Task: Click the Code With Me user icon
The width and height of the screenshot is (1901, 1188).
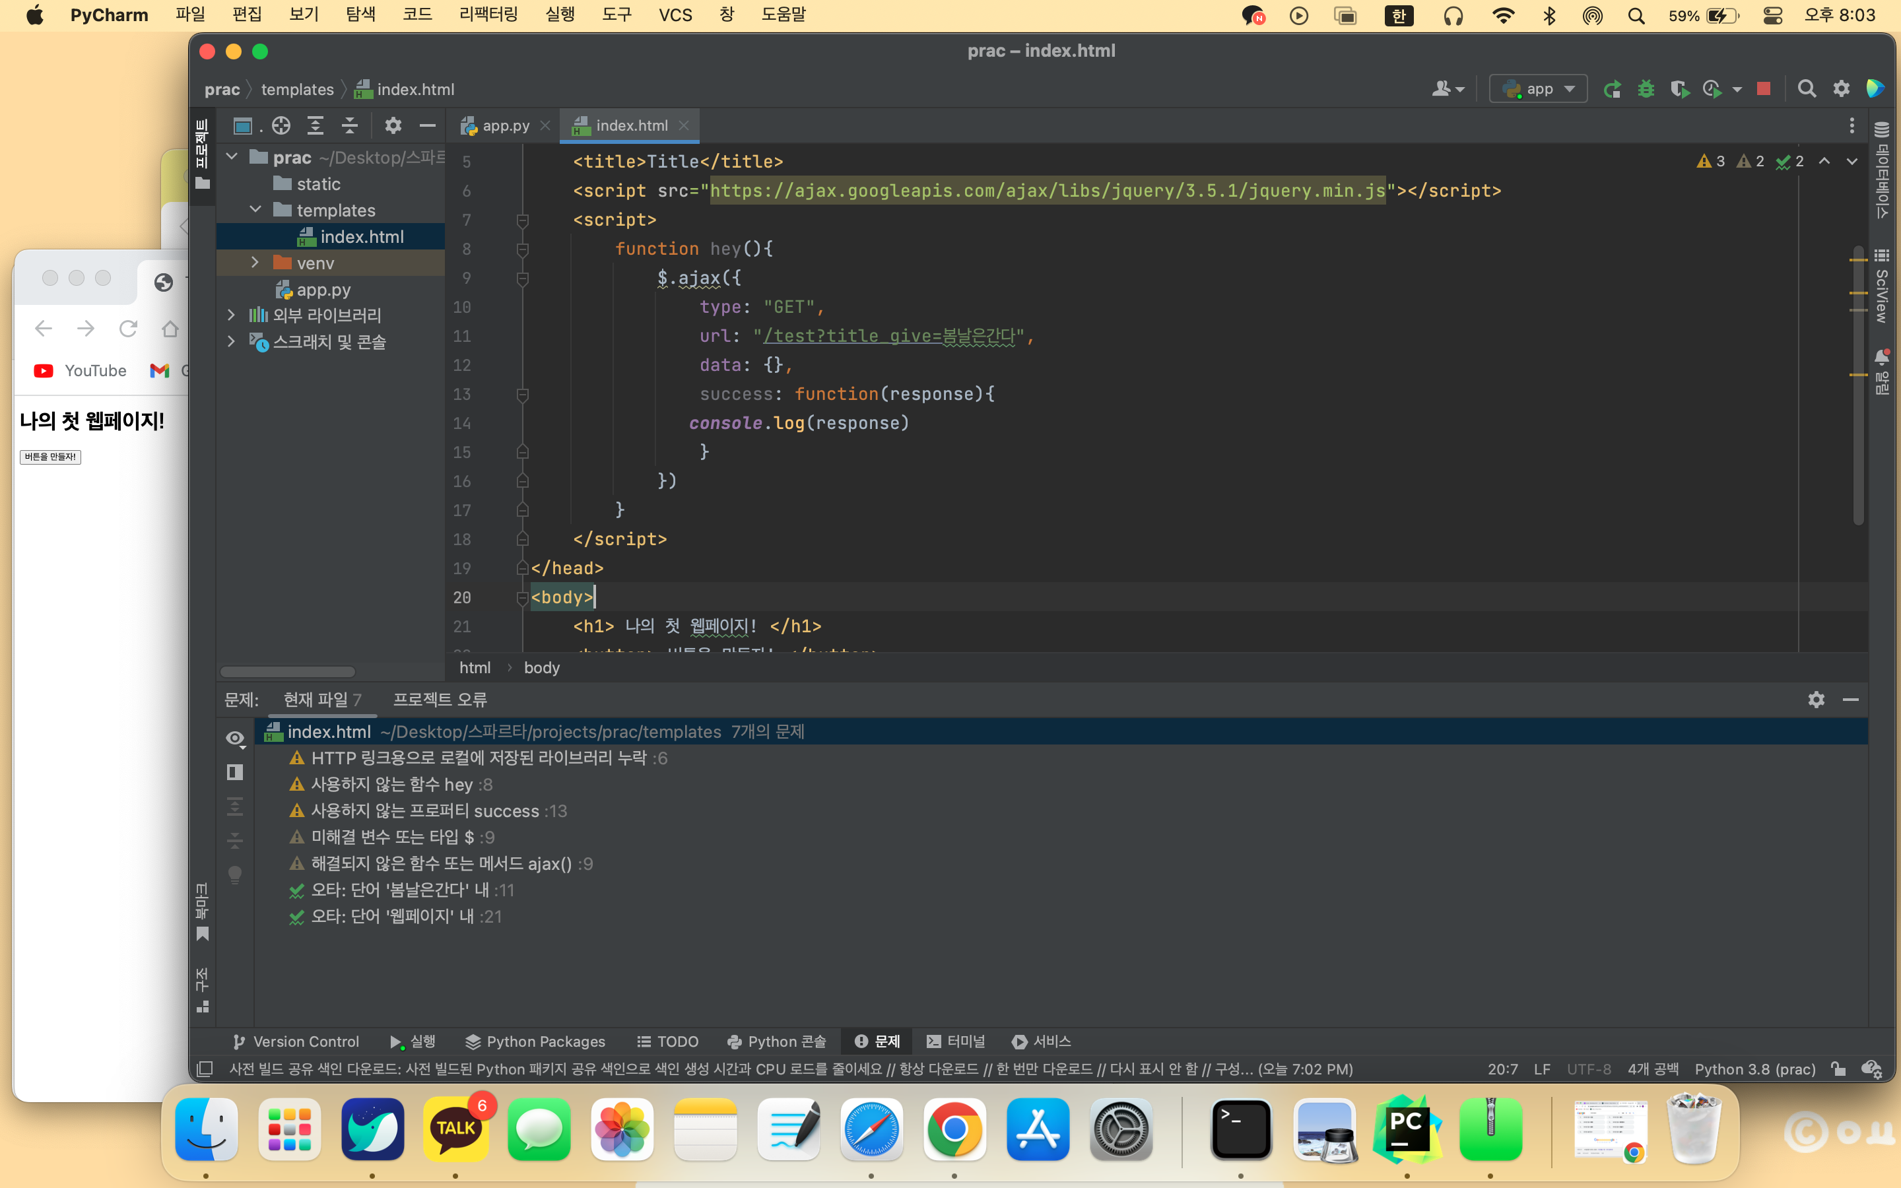Action: (x=1448, y=89)
